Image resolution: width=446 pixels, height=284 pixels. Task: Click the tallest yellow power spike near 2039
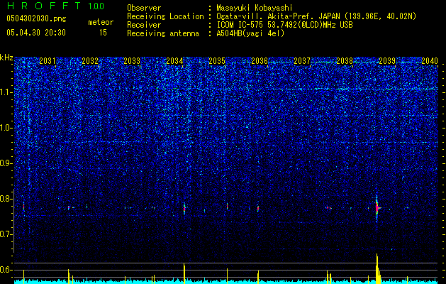click(x=377, y=268)
